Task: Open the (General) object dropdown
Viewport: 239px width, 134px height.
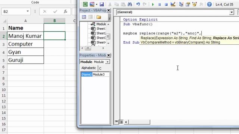Action: 232,12
